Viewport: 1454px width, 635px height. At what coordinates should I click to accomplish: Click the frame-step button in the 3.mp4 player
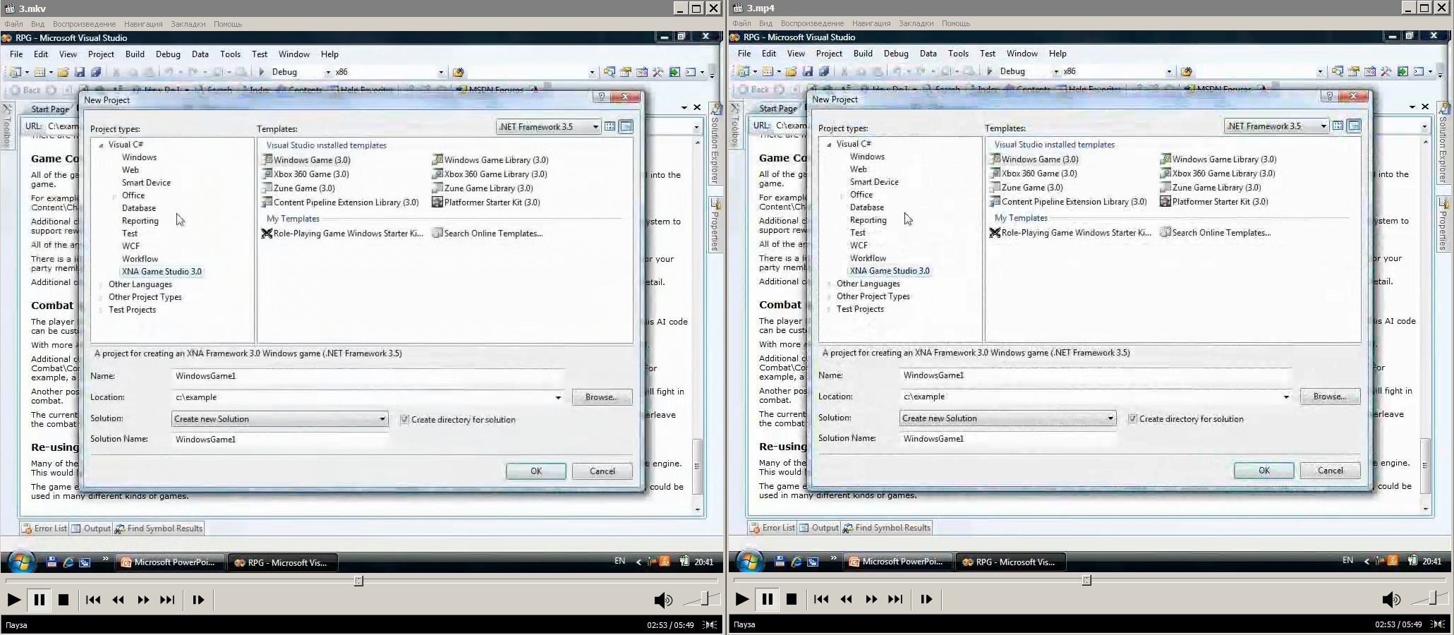(x=926, y=599)
